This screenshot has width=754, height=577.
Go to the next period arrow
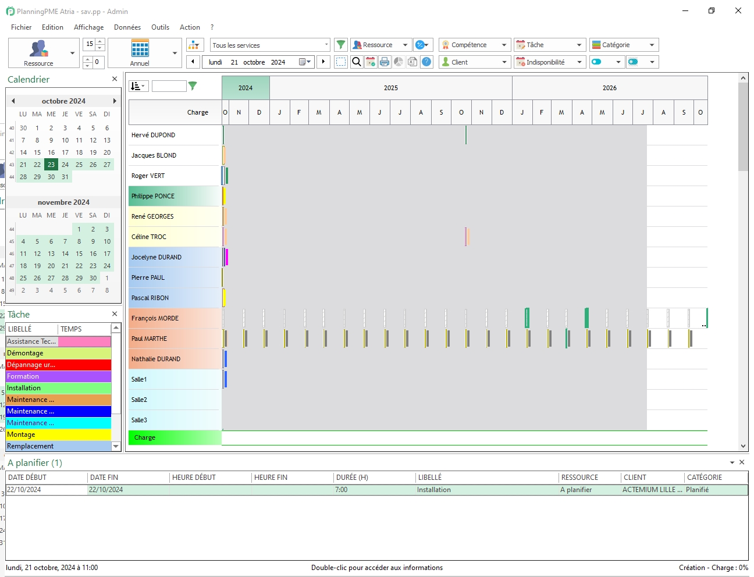point(323,62)
